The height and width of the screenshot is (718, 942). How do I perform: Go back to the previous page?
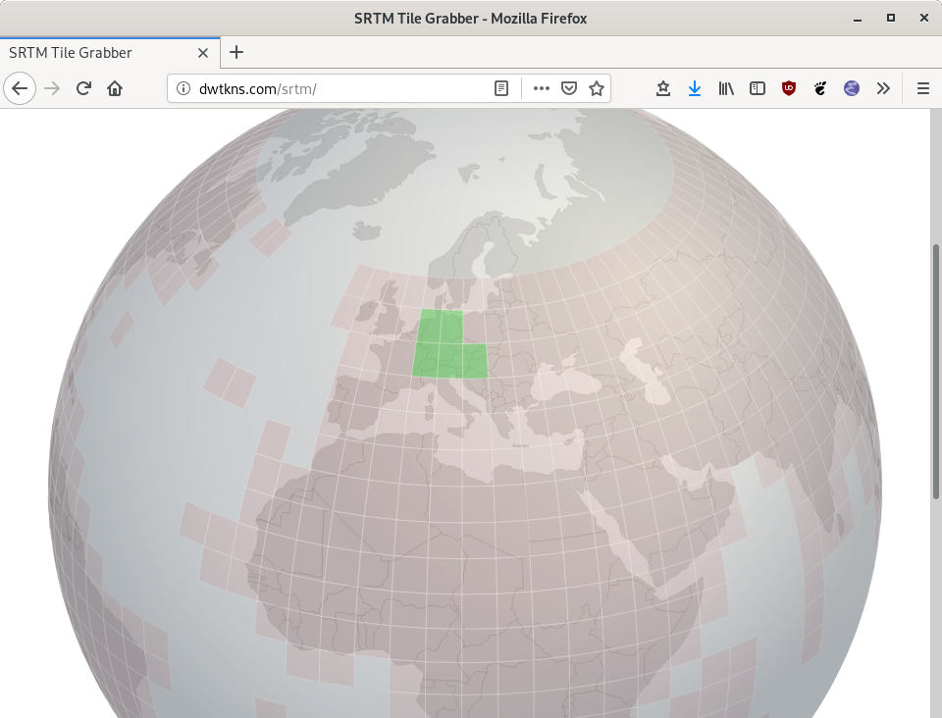tap(20, 89)
